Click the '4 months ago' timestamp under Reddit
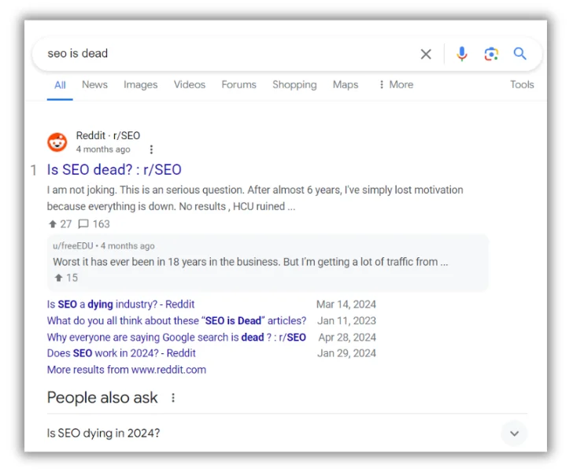Screen dimensions: 573x472 point(103,149)
